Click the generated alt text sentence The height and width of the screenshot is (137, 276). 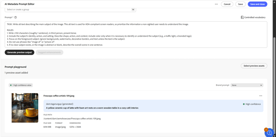tap(92, 108)
